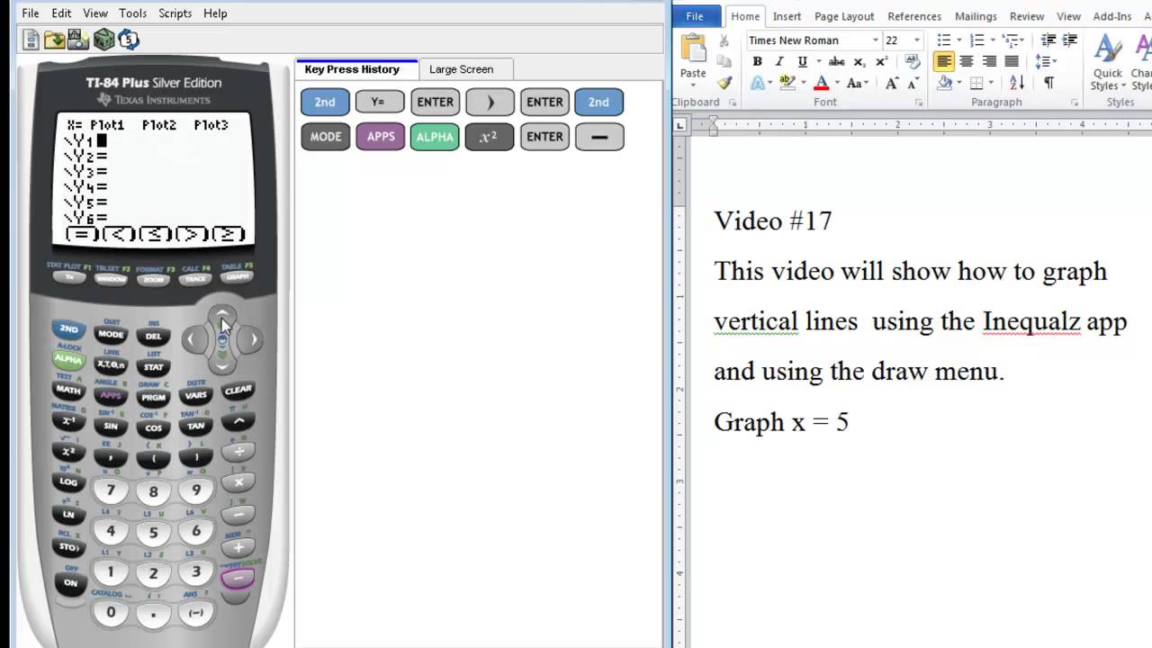Viewport: 1152px width, 648px height.
Task: Click the calculator's green ALPHA key
Action: [68, 360]
